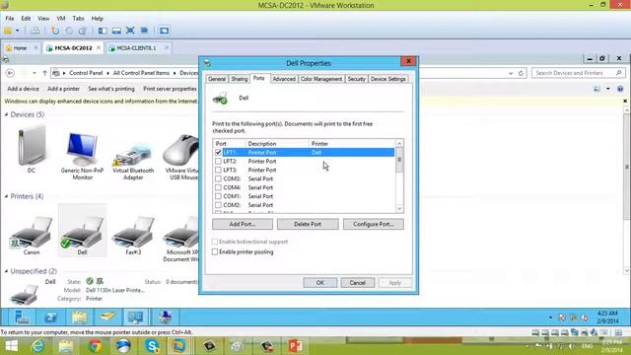Viewport: 631px width, 355px height.
Task: Check the COM1 port checkbox
Action: (218, 196)
